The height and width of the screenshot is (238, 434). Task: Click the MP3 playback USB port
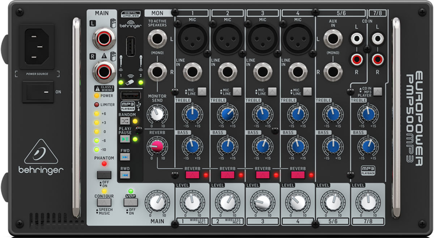(x=128, y=96)
